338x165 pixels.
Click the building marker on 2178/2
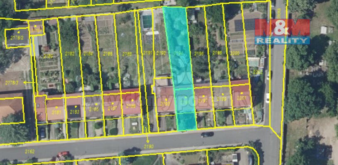point(18,32)
